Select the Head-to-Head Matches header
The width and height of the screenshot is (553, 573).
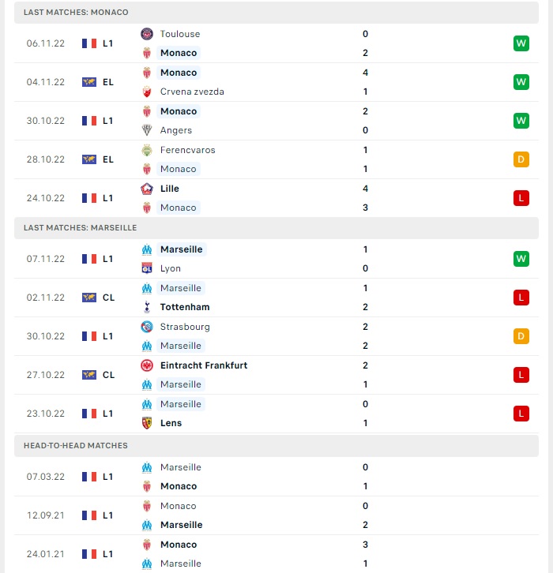click(x=276, y=445)
